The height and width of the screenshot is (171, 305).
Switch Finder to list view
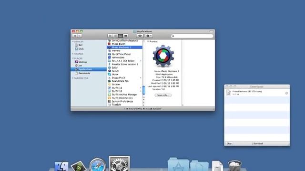[115, 36]
